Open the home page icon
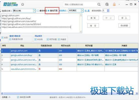Image resolution: width=139 pixels, height=100 pixels. click(x=23, y=4)
